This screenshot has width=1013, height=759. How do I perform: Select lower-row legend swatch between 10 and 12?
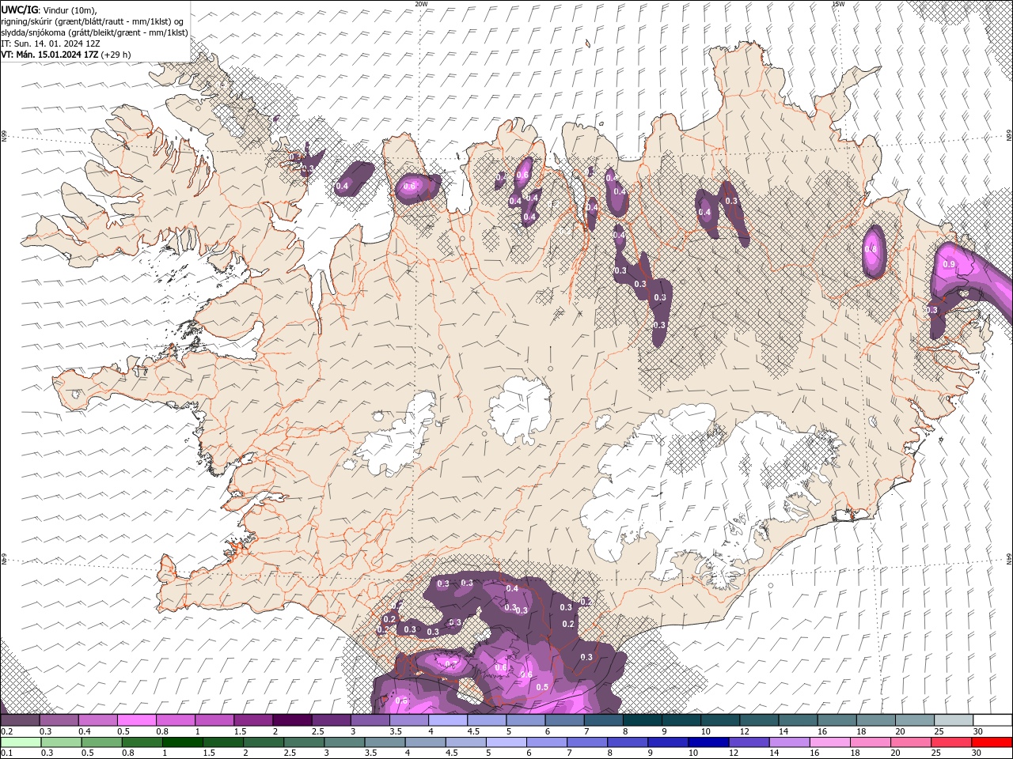708,742
